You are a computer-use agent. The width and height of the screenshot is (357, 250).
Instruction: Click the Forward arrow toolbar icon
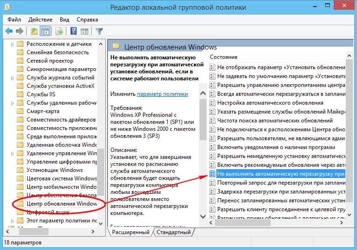click(19, 31)
